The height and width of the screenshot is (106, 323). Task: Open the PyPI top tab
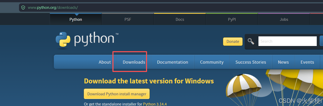pos(232,19)
